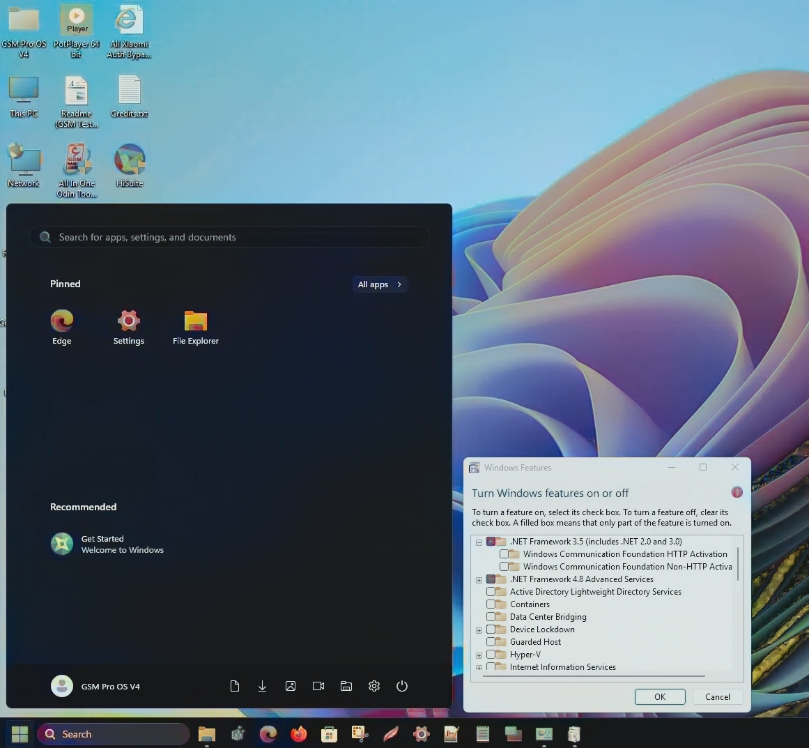
Task: Expand Hyper-V tree node
Action: (479, 655)
